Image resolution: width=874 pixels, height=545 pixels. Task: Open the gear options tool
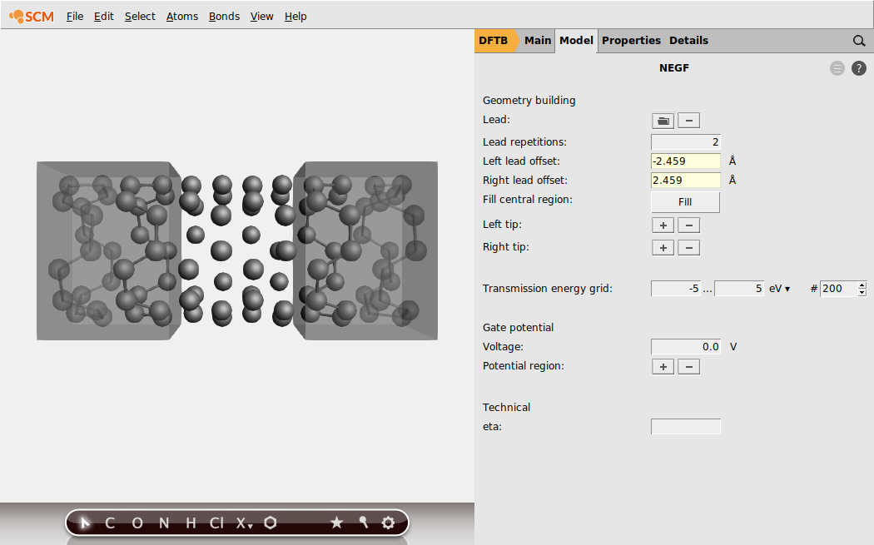[388, 523]
